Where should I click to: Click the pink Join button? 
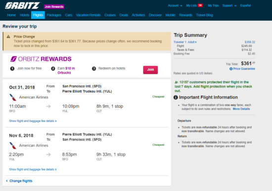150,70
